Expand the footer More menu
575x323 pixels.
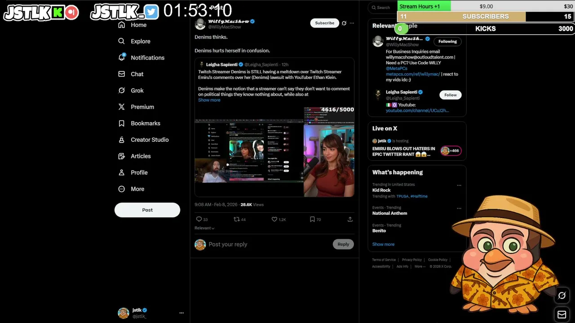pos(420,266)
